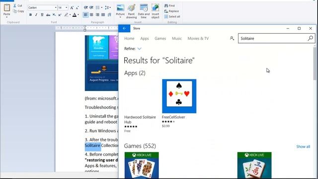Toggle Strikethrough formatting in WordPad

click(x=48, y=14)
